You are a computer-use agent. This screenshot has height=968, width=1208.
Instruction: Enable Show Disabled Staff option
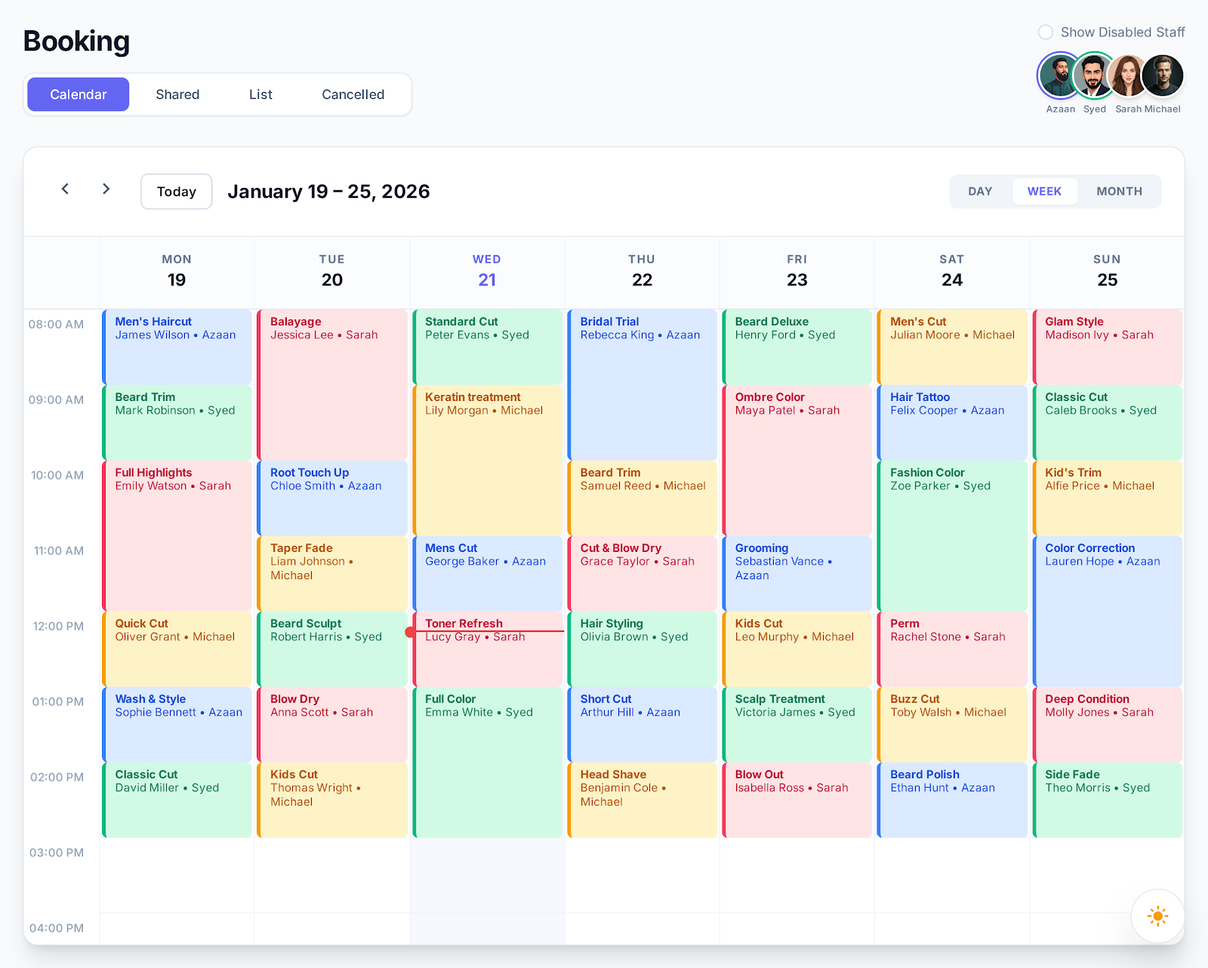point(1046,32)
